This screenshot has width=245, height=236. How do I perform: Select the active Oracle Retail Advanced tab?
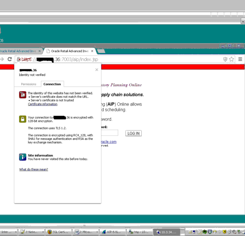click(70, 51)
